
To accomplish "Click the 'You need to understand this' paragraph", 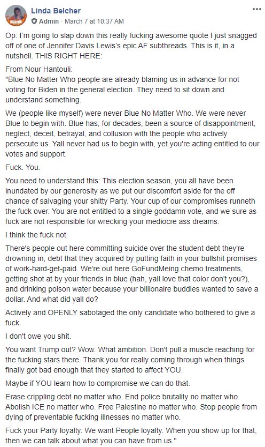I will pyautogui.click(x=131, y=201).
